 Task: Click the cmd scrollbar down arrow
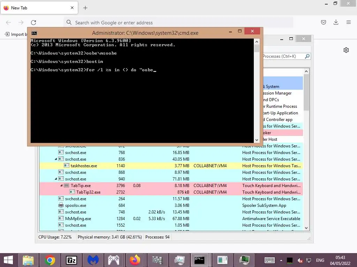(257, 140)
